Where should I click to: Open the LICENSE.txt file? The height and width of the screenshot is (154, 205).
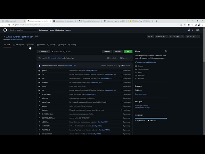click(x=45, y=122)
